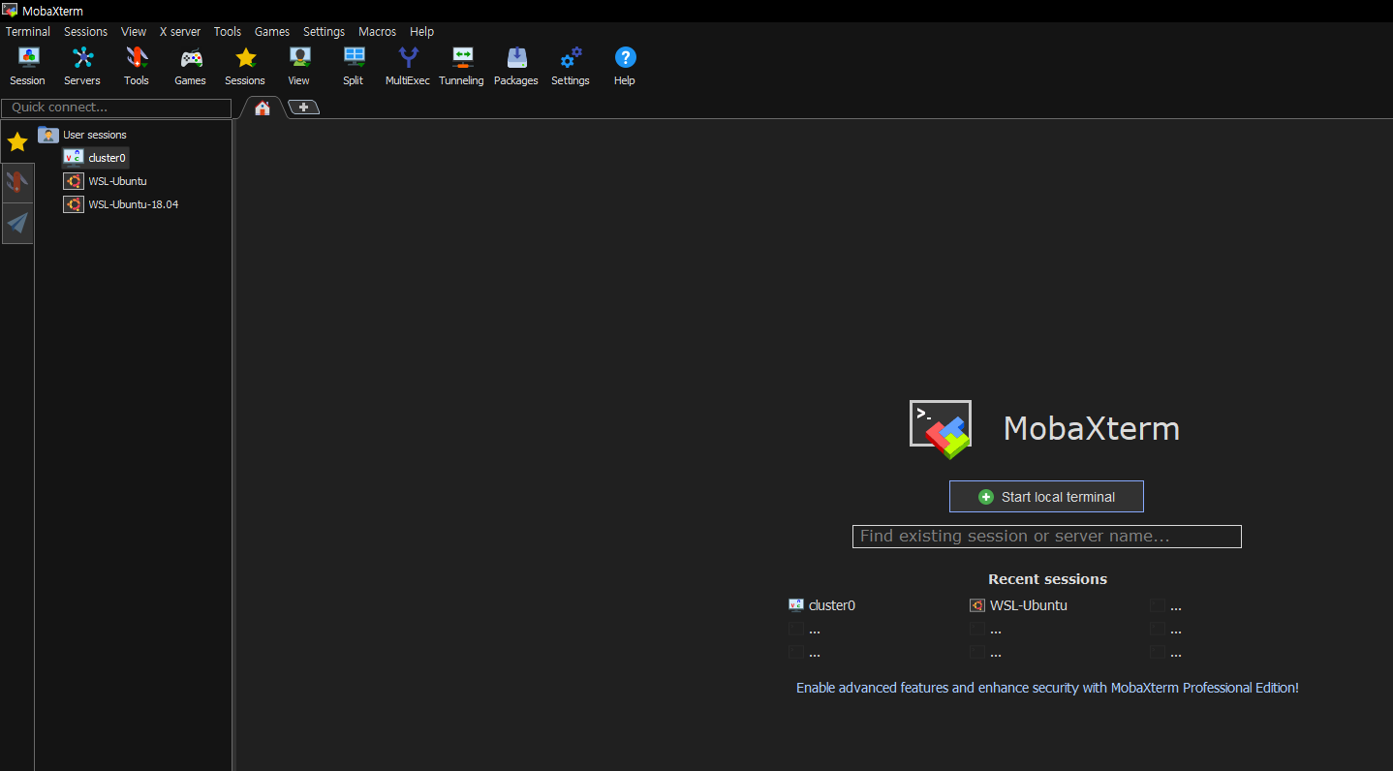The width and height of the screenshot is (1393, 771).
Task: Click the MobaXterm logo in center
Action: tap(940, 429)
